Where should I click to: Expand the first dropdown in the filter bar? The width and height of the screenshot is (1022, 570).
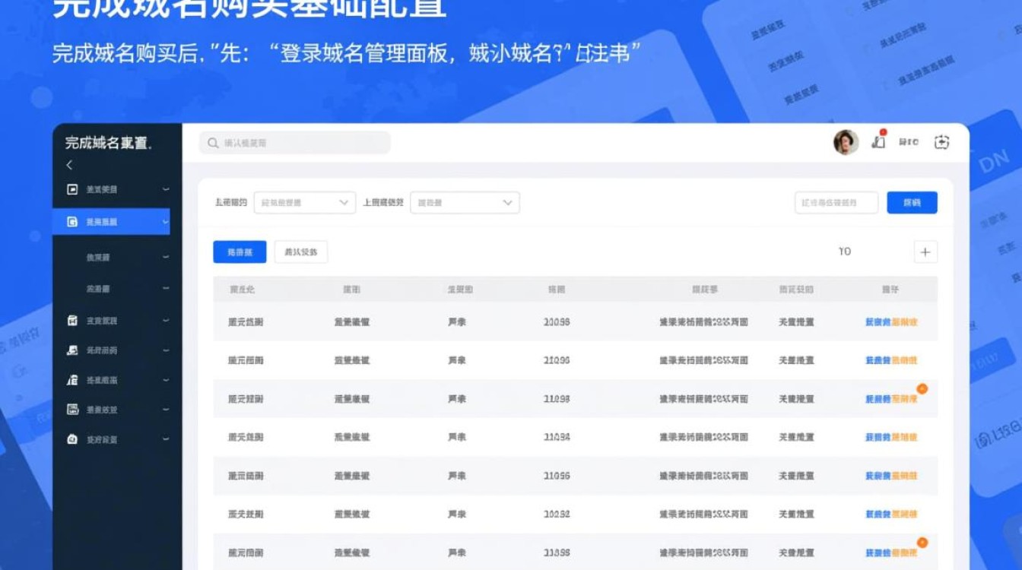pos(303,202)
